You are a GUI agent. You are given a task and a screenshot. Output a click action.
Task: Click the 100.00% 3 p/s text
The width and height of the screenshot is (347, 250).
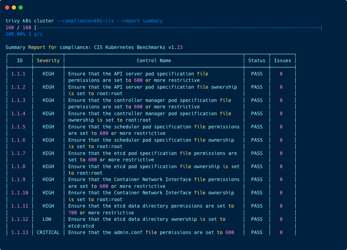click(24, 34)
